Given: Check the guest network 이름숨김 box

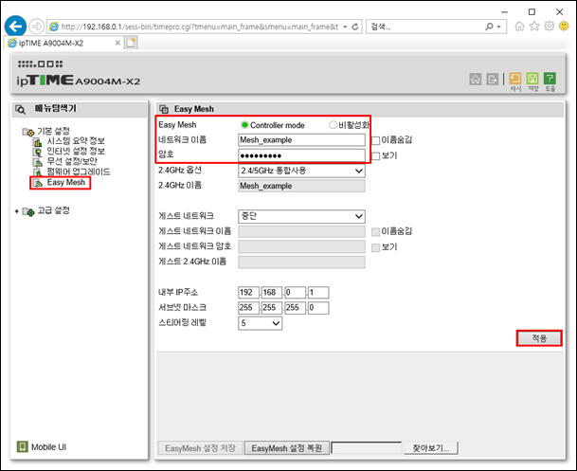Looking at the screenshot, I should [376, 232].
